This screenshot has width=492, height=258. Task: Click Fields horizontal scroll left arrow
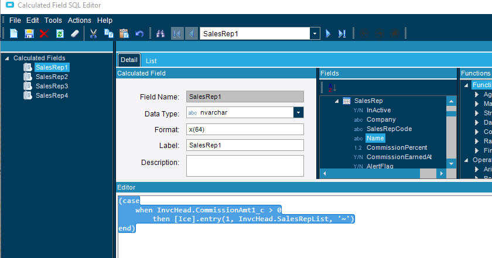tap(324, 173)
